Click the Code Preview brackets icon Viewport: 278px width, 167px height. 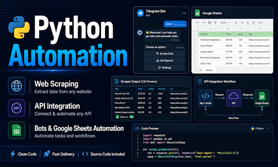[137, 129]
